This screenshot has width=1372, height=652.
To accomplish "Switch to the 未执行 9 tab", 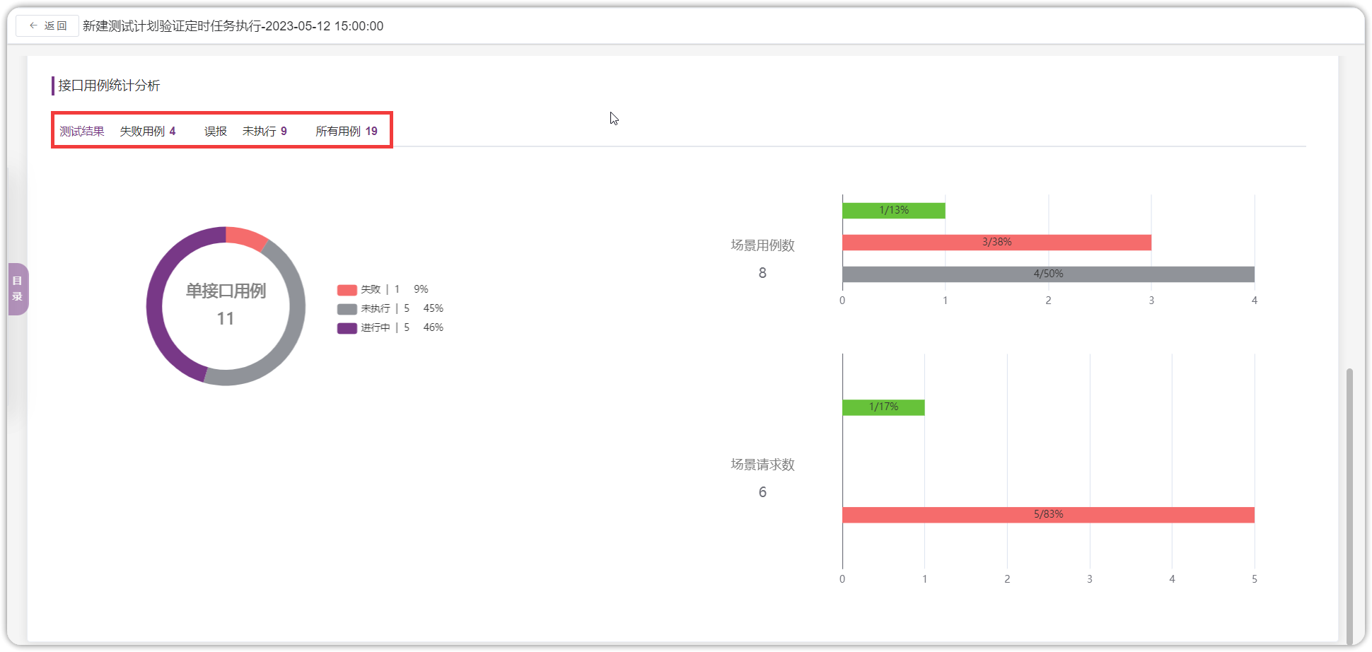I will (x=264, y=131).
